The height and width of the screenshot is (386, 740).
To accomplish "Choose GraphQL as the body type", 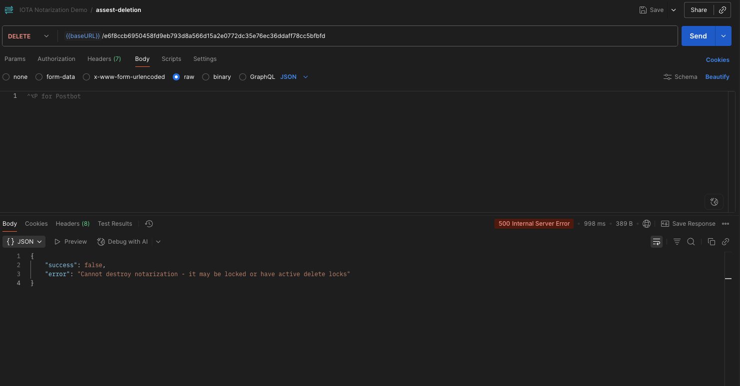I will click(243, 76).
